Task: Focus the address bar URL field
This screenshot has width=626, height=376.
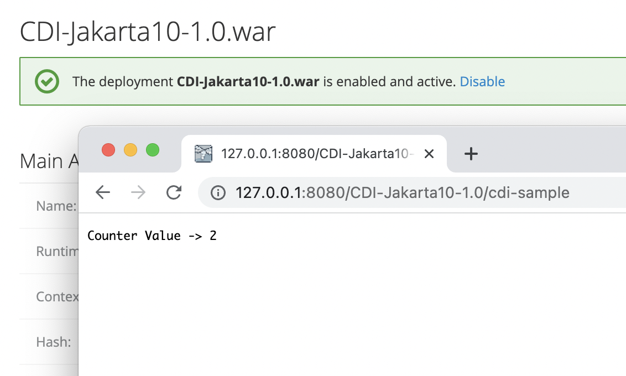Action: point(402,192)
